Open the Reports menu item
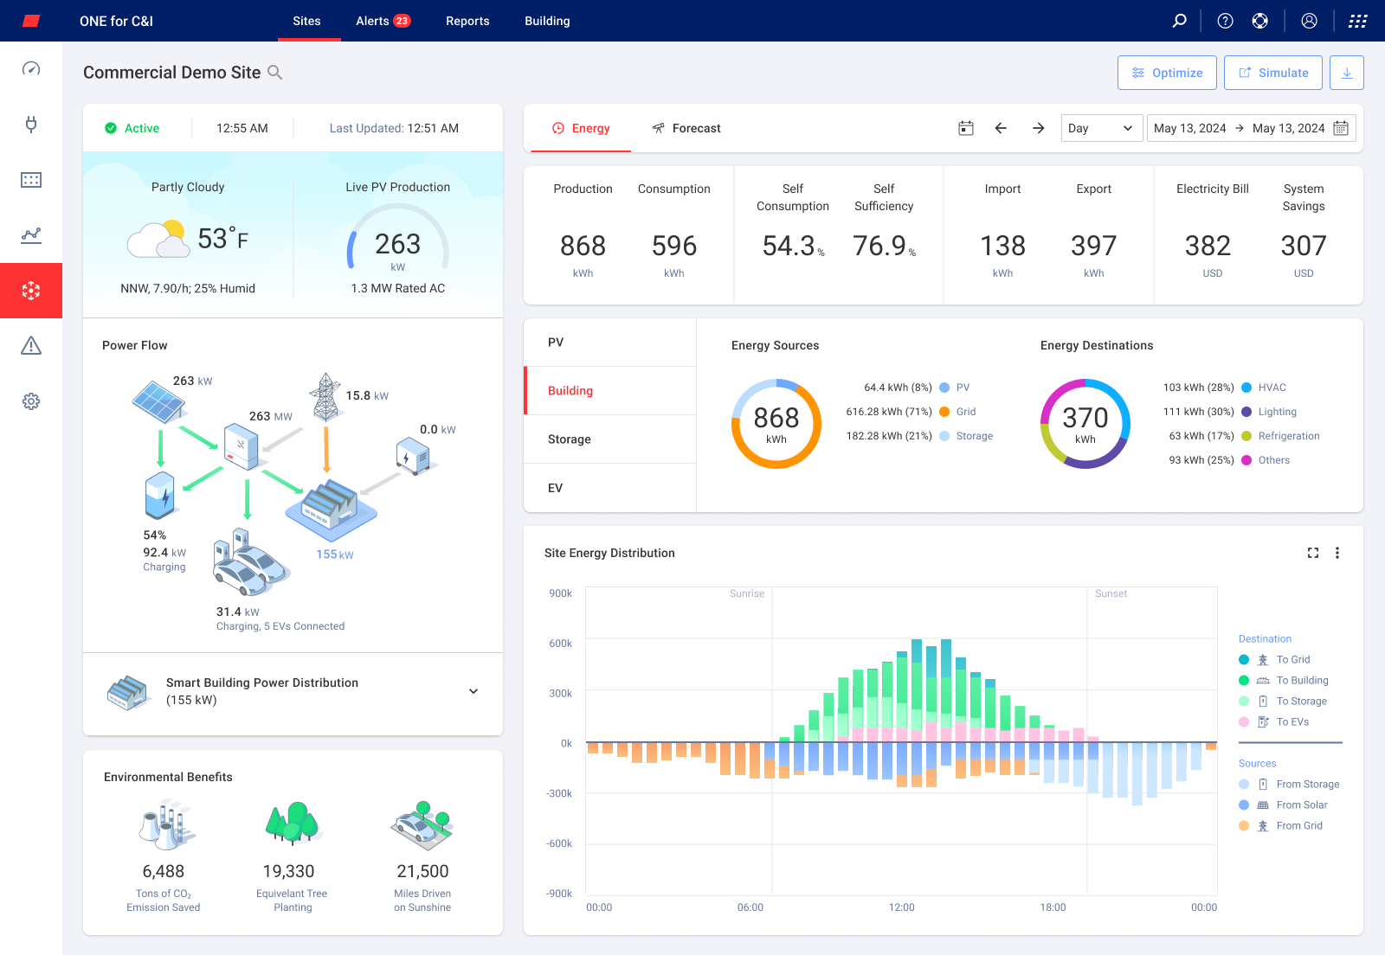This screenshot has height=955, width=1385. (467, 21)
